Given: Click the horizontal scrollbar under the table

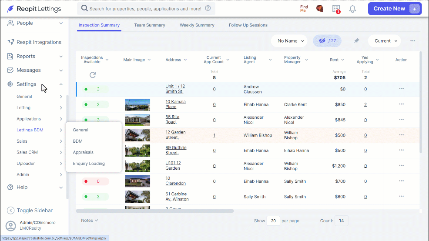Looking at the screenshot, I should (x=155, y=211).
